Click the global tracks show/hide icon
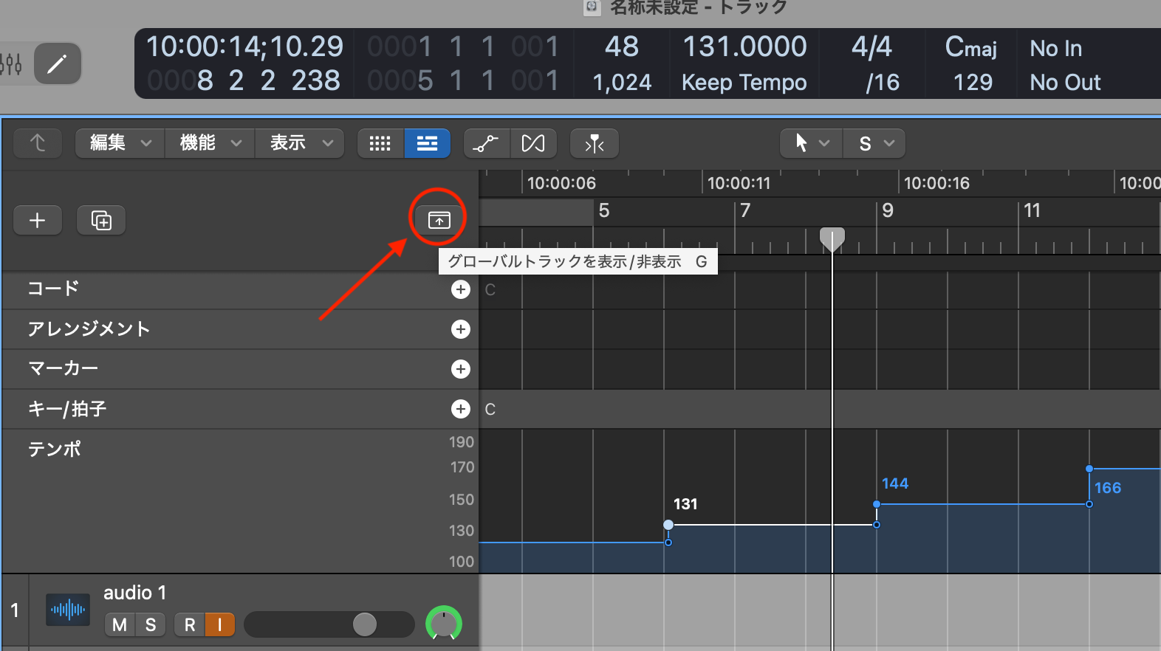The height and width of the screenshot is (651, 1161). tap(439, 220)
